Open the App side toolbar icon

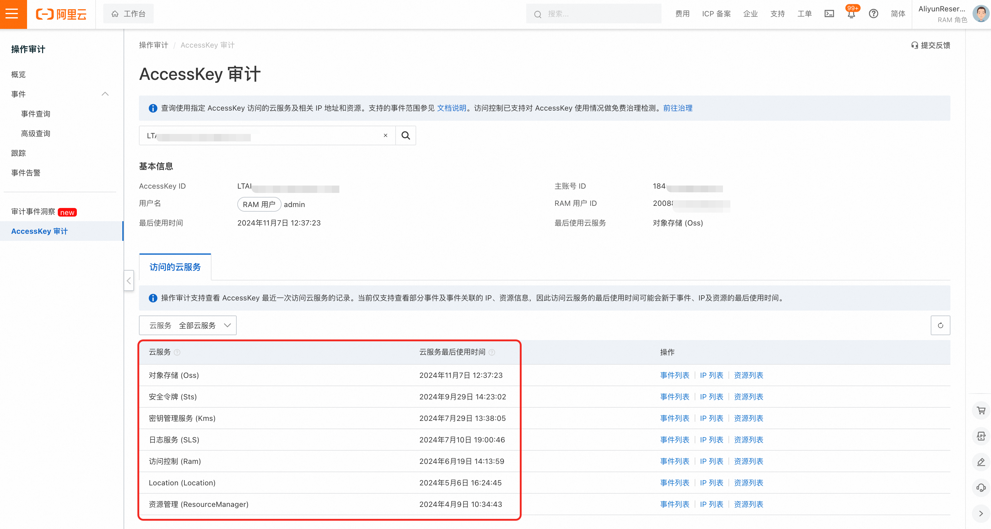click(981, 436)
